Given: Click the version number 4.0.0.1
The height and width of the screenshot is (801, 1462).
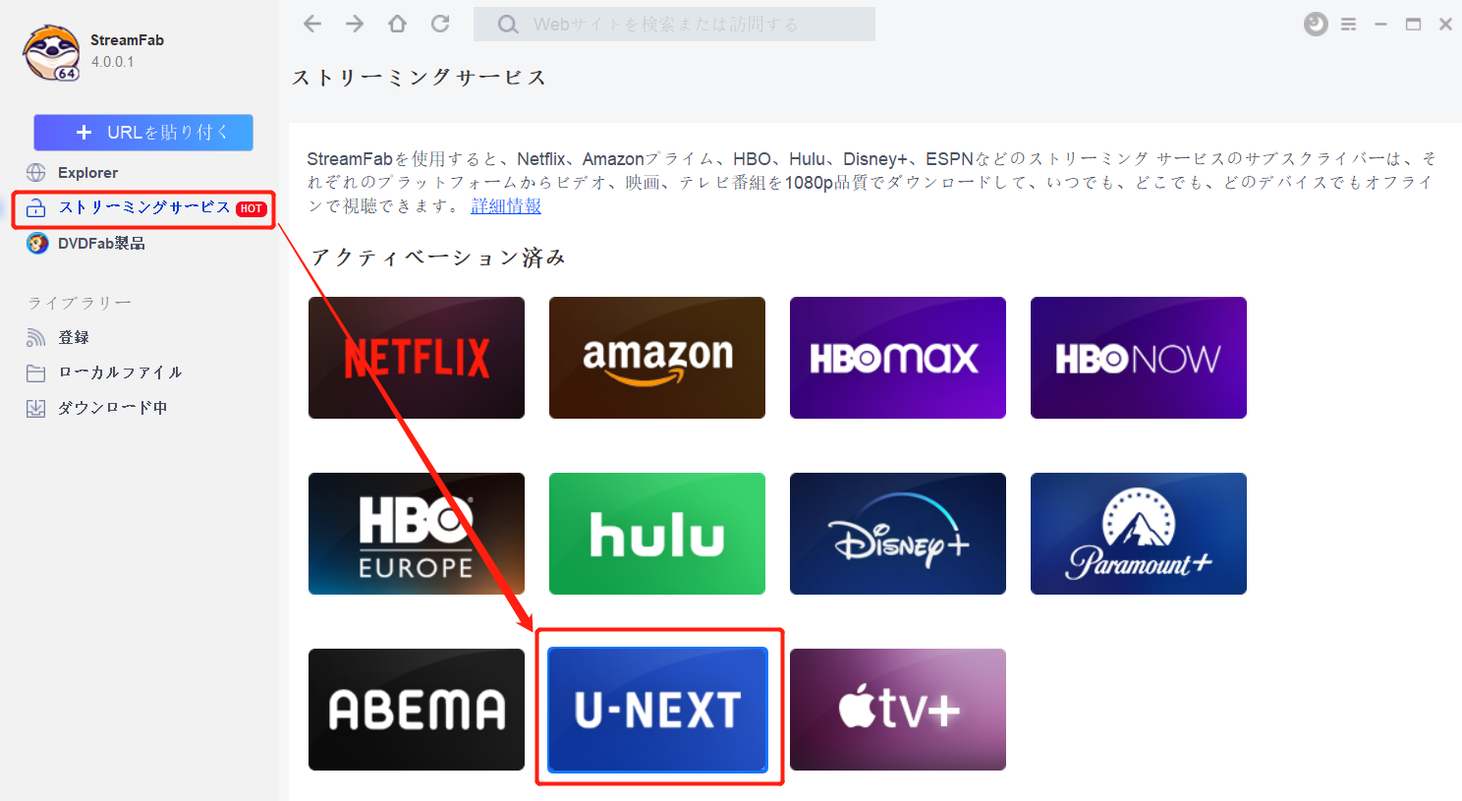Looking at the screenshot, I should point(113,62).
